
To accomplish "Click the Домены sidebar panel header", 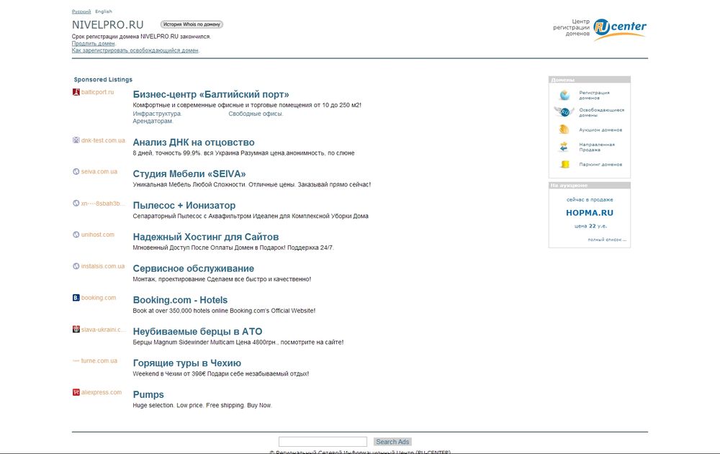I will (590, 80).
